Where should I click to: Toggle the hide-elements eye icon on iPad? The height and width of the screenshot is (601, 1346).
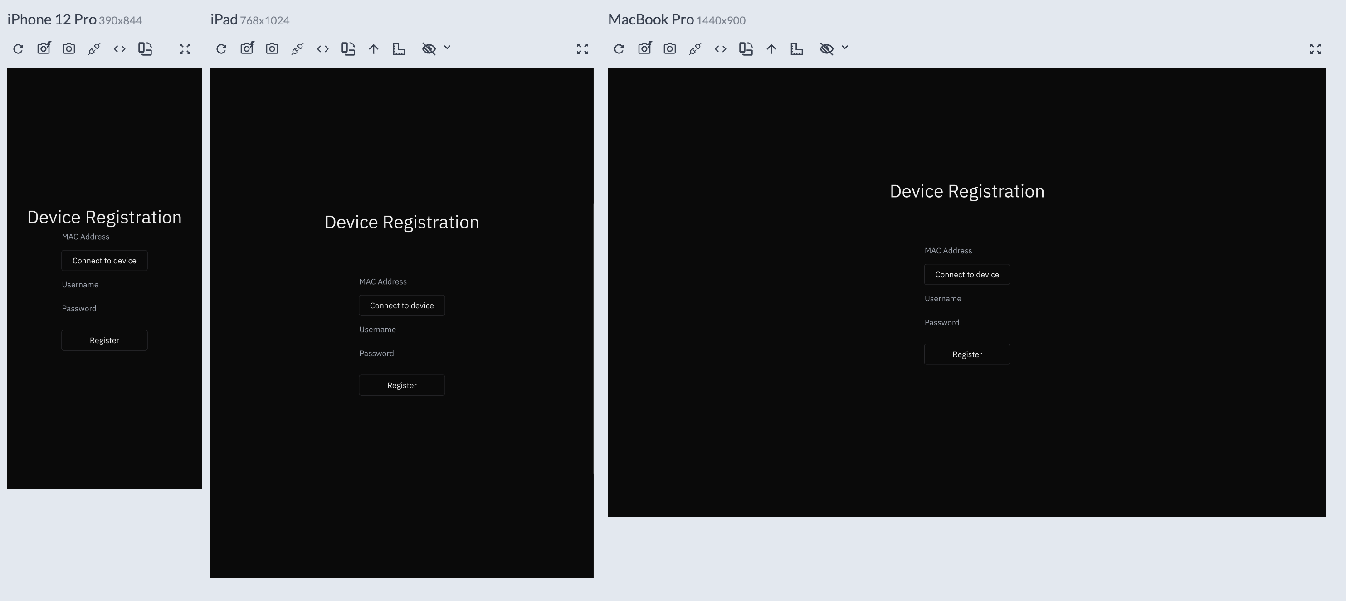pyautogui.click(x=429, y=48)
